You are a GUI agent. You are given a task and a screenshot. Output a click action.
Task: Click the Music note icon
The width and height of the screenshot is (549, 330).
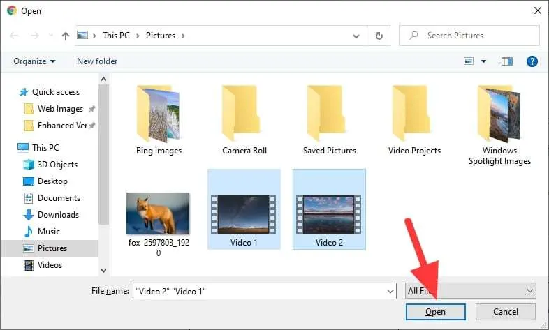(x=29, y=232)
